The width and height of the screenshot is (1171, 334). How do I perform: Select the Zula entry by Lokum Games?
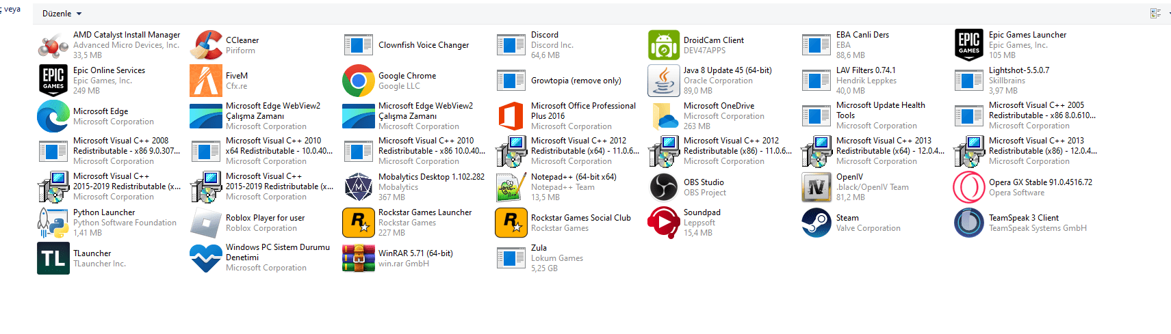(x=540, y=258)
